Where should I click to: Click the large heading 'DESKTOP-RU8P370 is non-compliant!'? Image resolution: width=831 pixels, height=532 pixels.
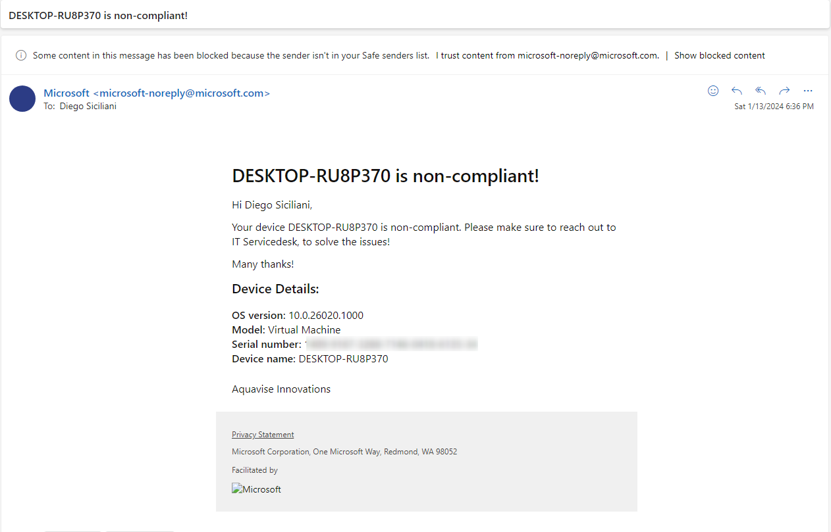pos(386,176)
